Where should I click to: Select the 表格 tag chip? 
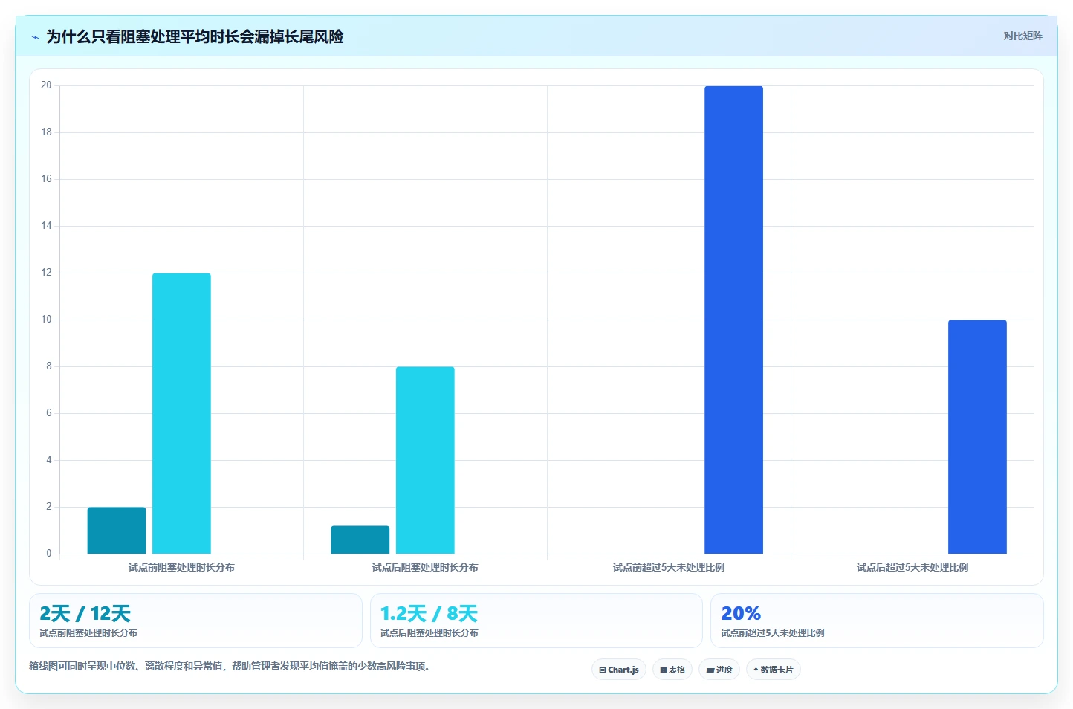pyautogui.click(x=672, y=670)
